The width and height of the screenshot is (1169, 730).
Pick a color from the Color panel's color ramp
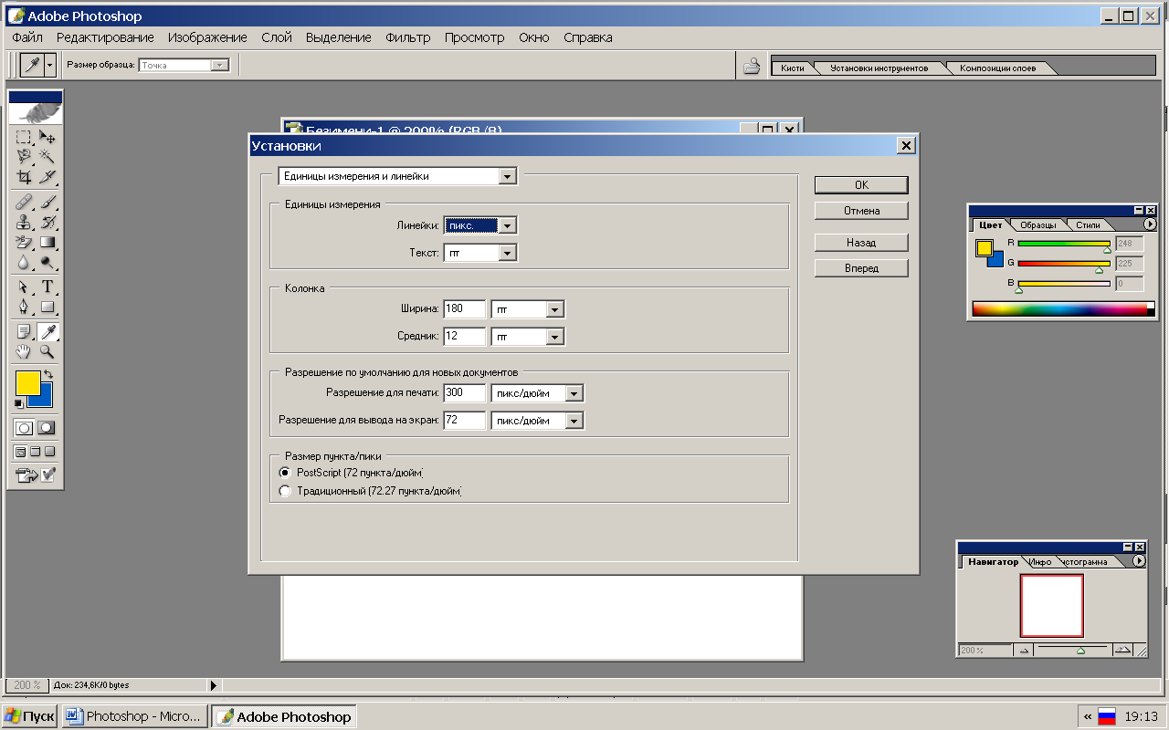tap(1059, 308)
